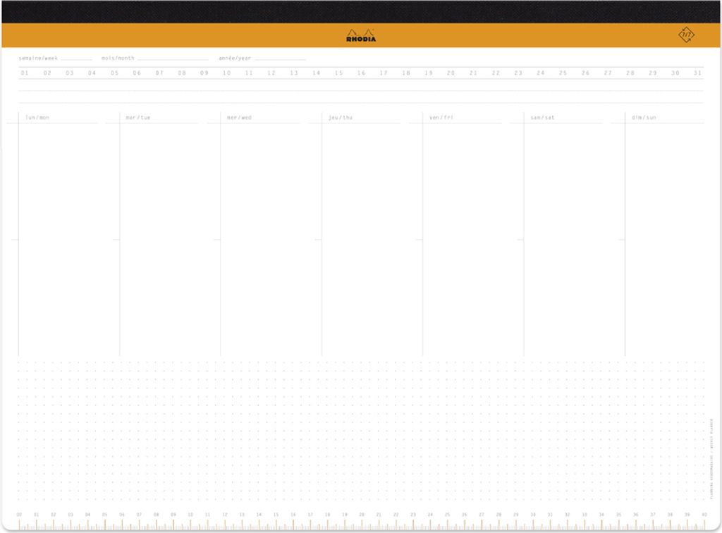This screenshot has height=533, width=722.
Task: Click the mar/tue column header
Action: click(138, 118)
